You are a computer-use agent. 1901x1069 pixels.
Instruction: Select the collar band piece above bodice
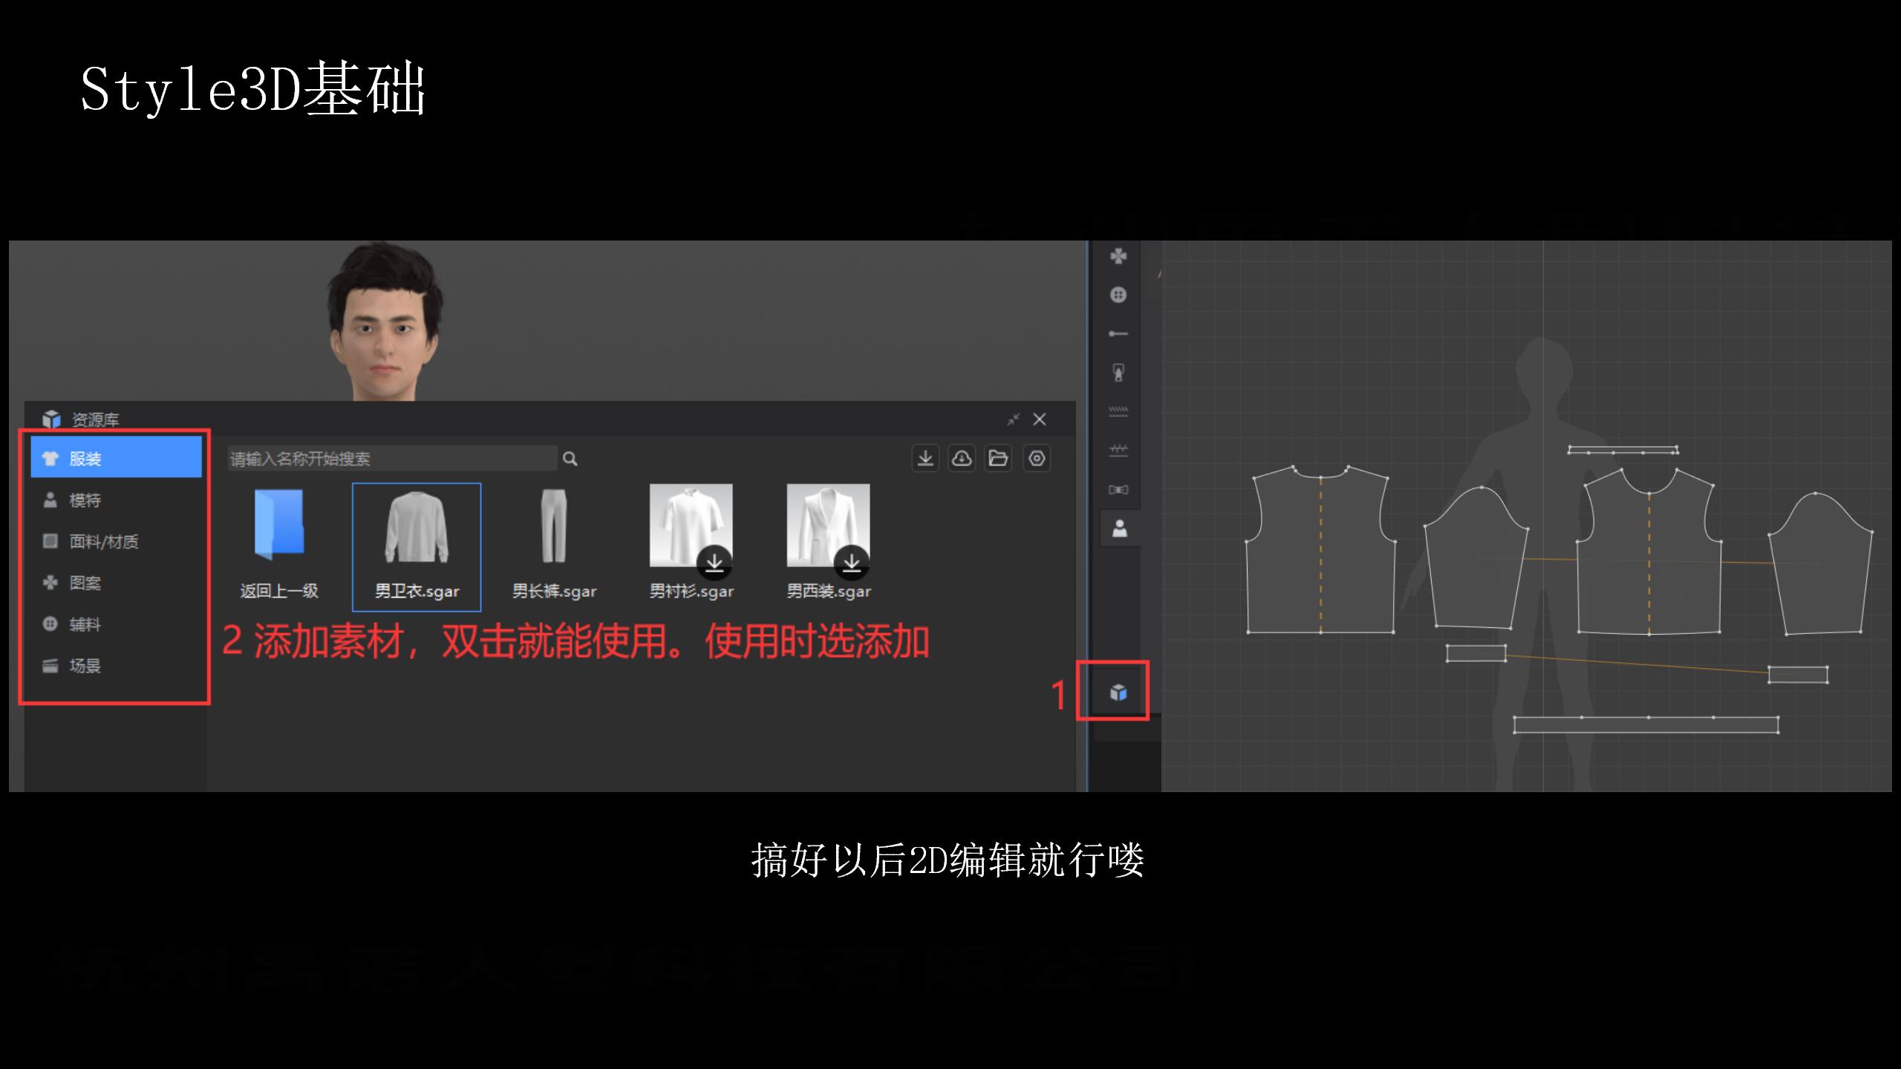tap(1623, 451)
